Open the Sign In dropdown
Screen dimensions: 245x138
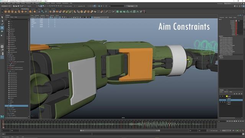(x=132, y=6)
